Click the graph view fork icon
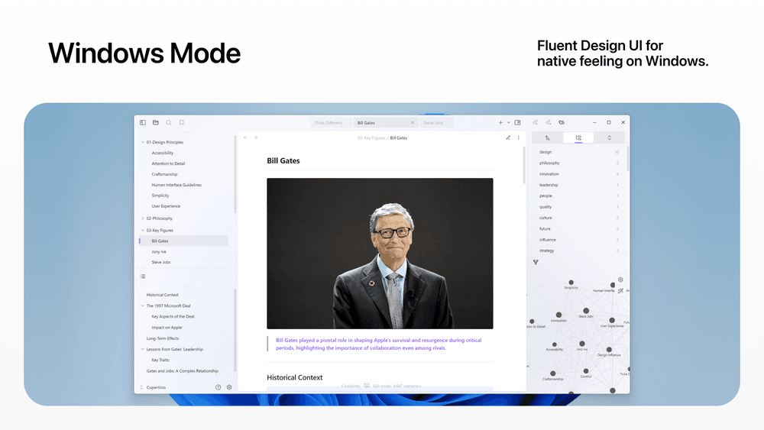The image size is (764, 430). click(x=536, y=262)
